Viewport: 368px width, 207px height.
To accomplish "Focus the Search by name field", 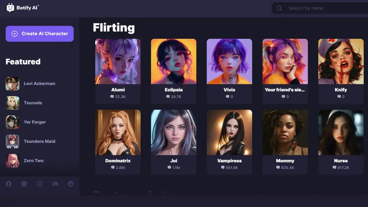I will pos(320,8).
